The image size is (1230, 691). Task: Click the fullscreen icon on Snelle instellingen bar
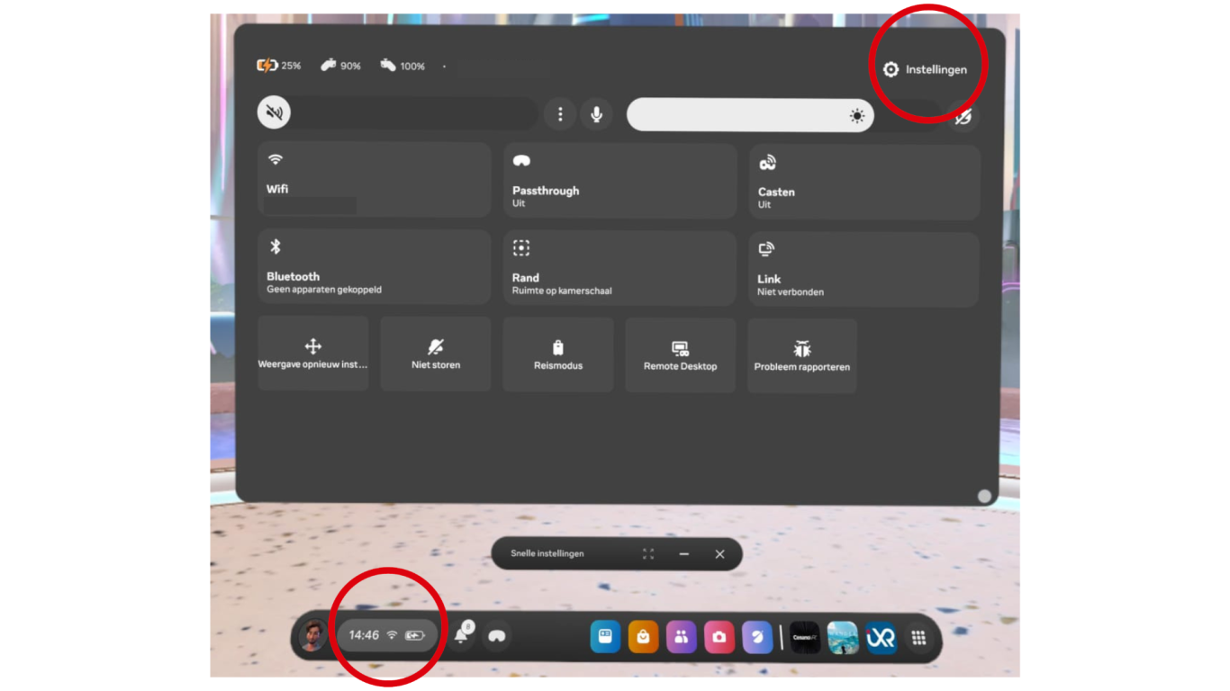(648, 554)
